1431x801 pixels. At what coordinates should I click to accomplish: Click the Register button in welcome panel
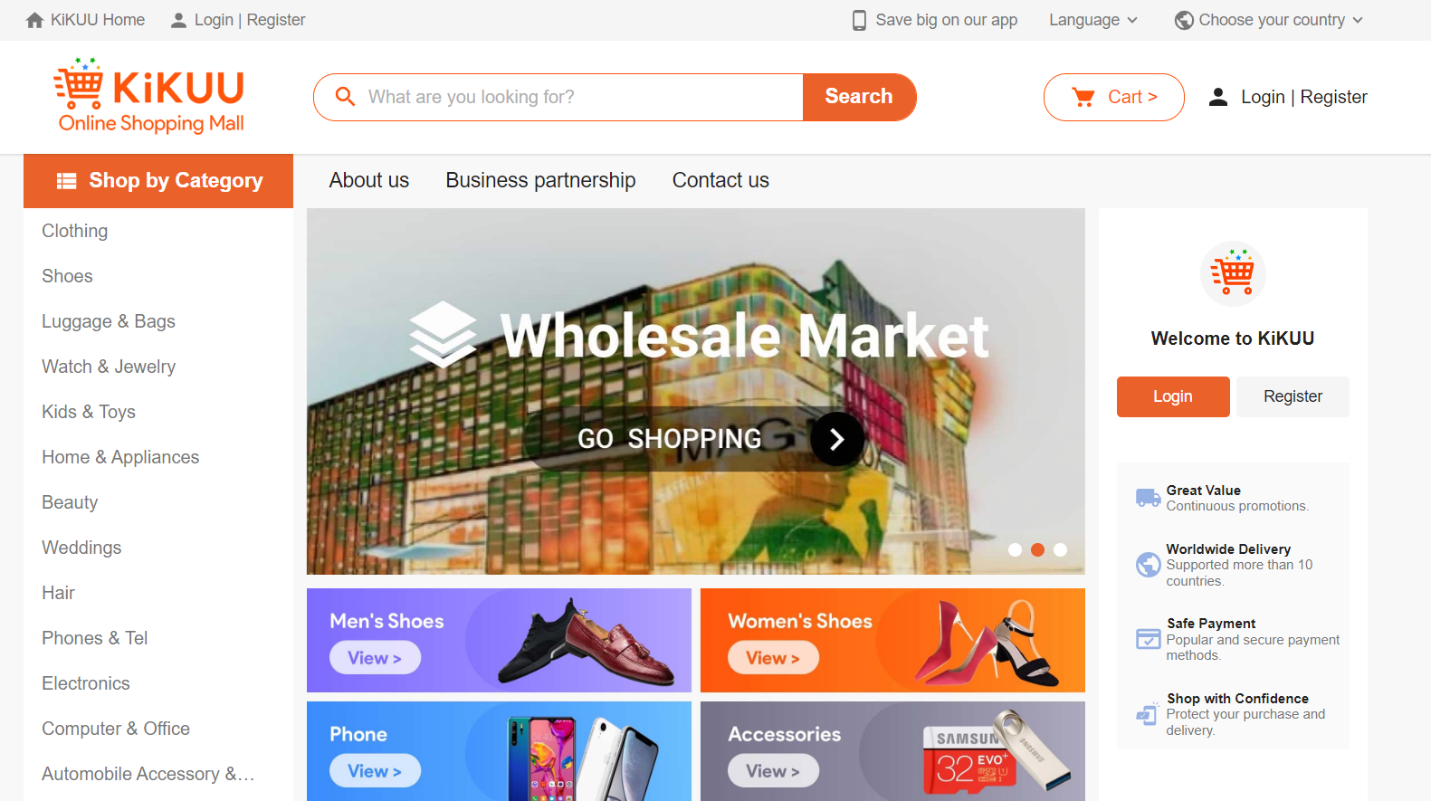pyautogui.click(x=1293, y=396)
